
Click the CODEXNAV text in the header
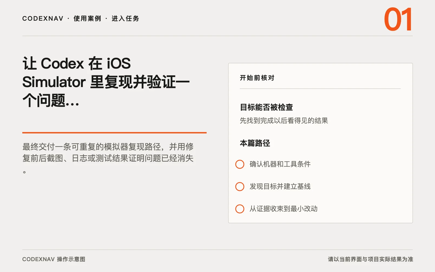(x=43, y=18)
